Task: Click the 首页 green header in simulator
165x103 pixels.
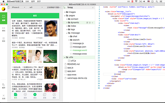Action: click(x=35, y=16)
